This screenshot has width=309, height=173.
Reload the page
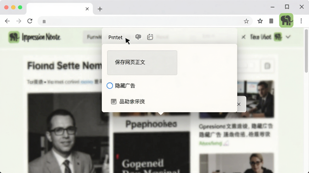click(x=30, y=21)
